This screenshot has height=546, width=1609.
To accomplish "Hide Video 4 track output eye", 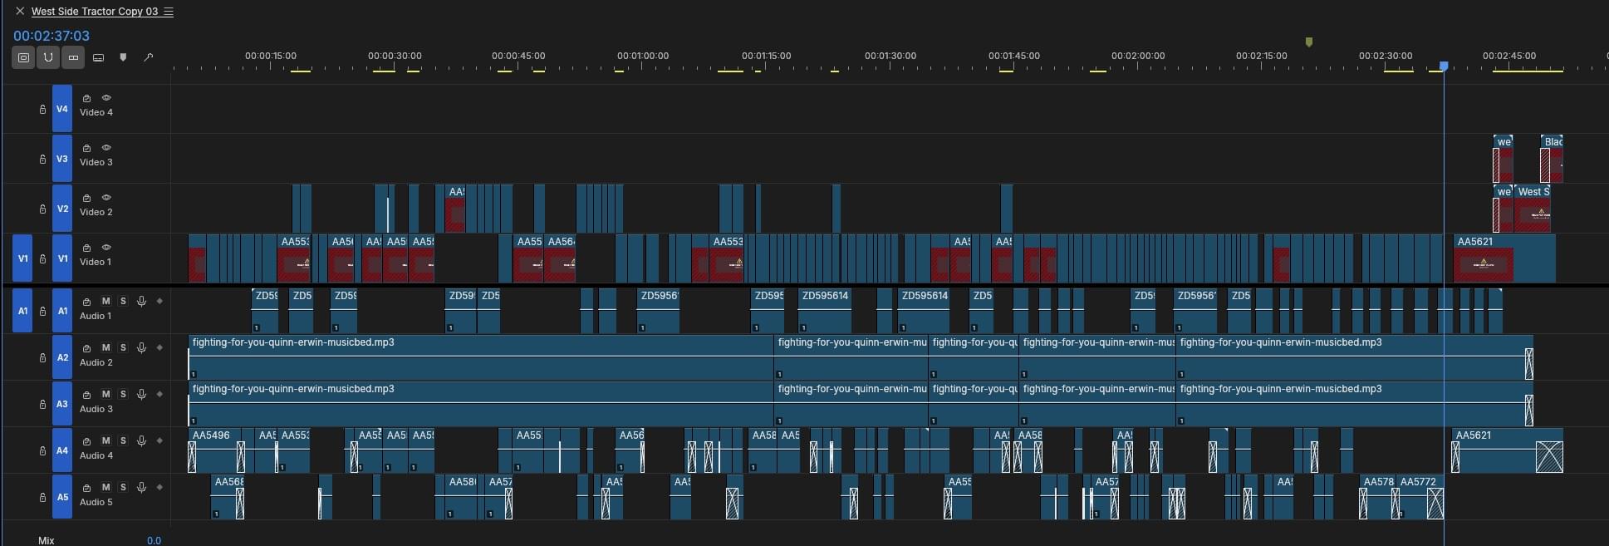I will pyautogui.click(x=106, y=98).
